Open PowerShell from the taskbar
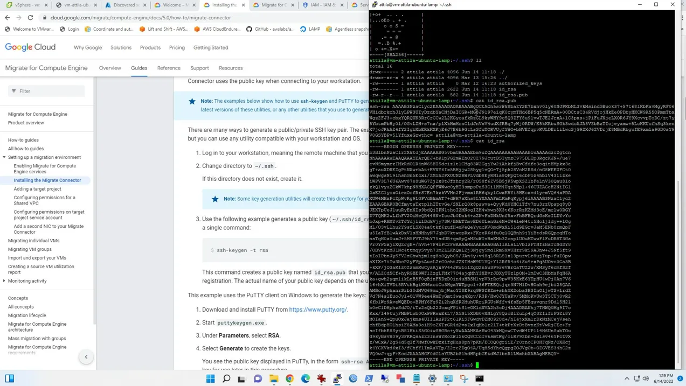 coord(369,378)
